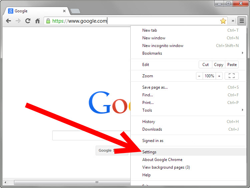Screen dimensions: 250x188
Task: Expand the Bookmarks submenu arrow
Action: (243, 53)
